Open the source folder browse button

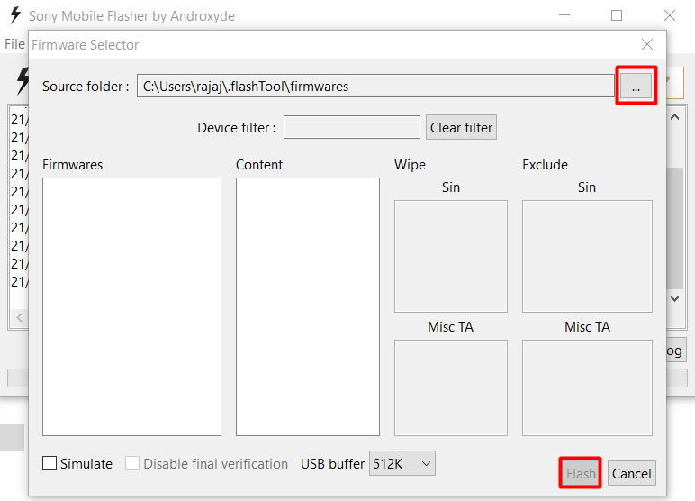636,87
